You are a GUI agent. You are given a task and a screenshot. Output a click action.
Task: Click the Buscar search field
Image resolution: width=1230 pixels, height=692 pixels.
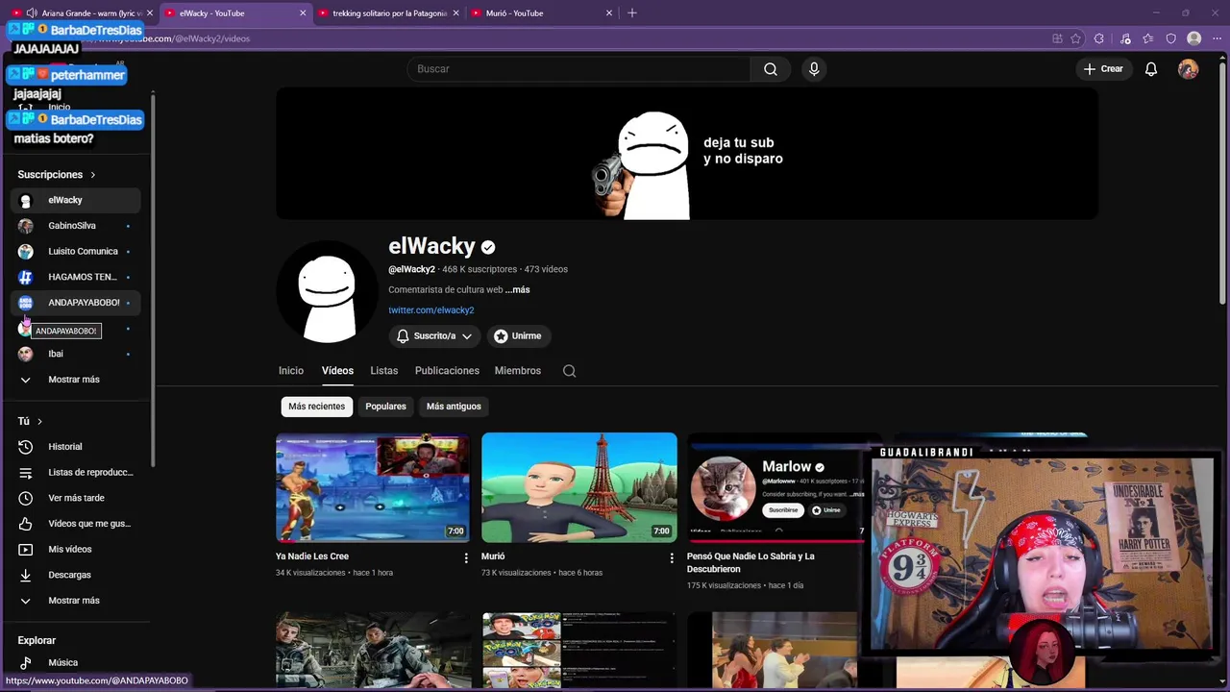pyautogui.click(x=578, y=69)
